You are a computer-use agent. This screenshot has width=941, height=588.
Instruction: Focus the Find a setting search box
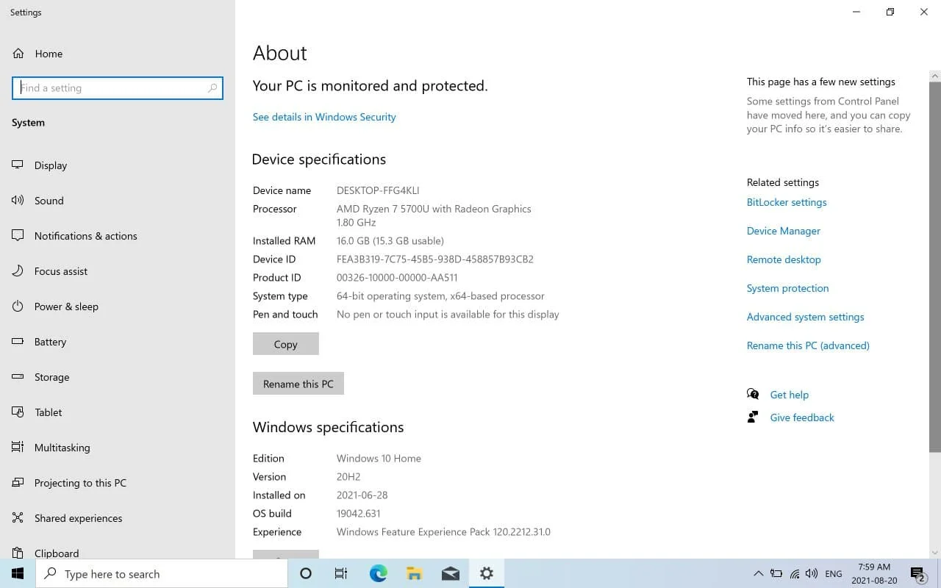[118, 88]
